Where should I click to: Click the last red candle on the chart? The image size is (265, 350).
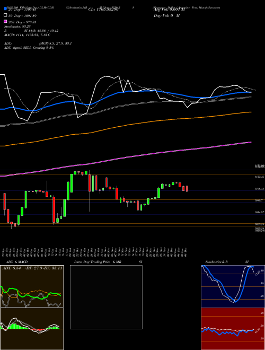click(x=187, y=189)
